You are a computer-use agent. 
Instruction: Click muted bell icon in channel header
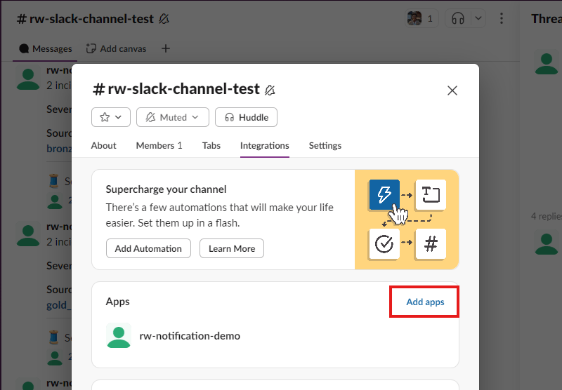point(164,19)
